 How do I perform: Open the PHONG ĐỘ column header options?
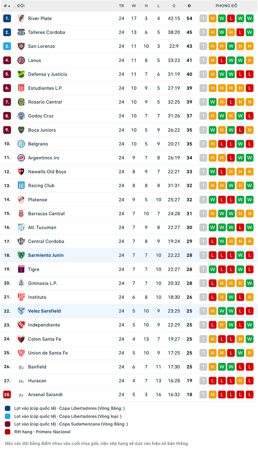[x=227, y=6]
